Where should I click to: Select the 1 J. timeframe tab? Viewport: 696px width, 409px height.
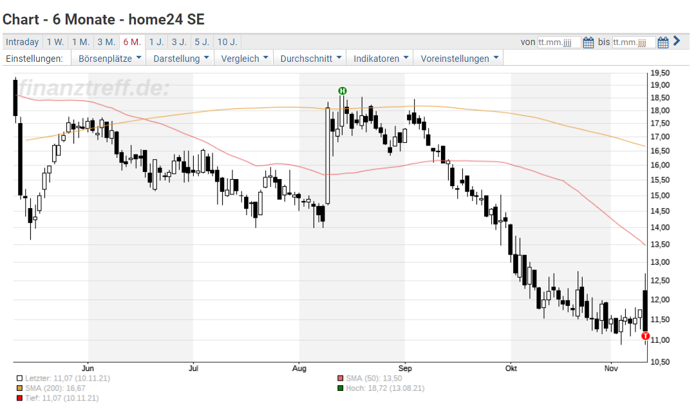click(156, 42)
